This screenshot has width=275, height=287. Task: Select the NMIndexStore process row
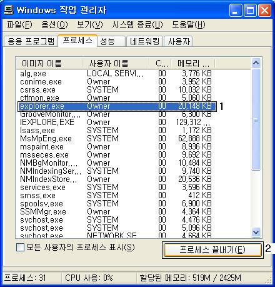[116, 179]
